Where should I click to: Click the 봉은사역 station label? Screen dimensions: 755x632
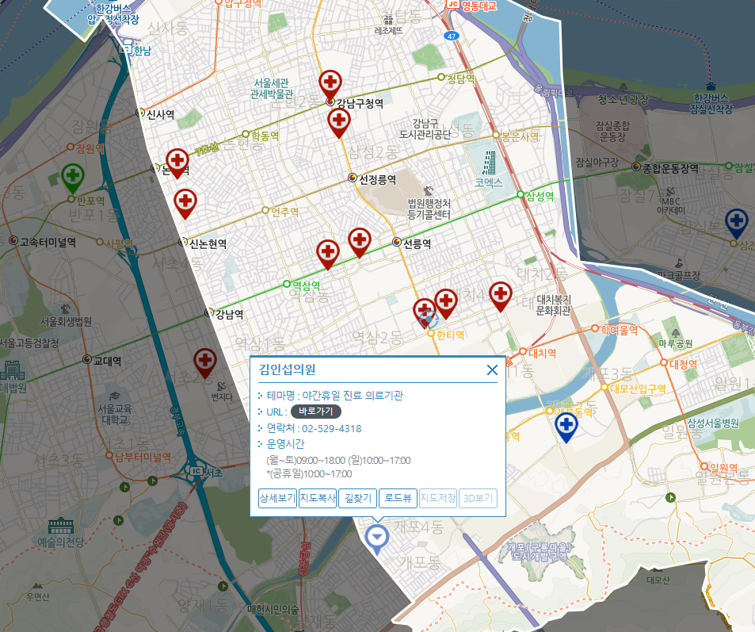(520, 136)
